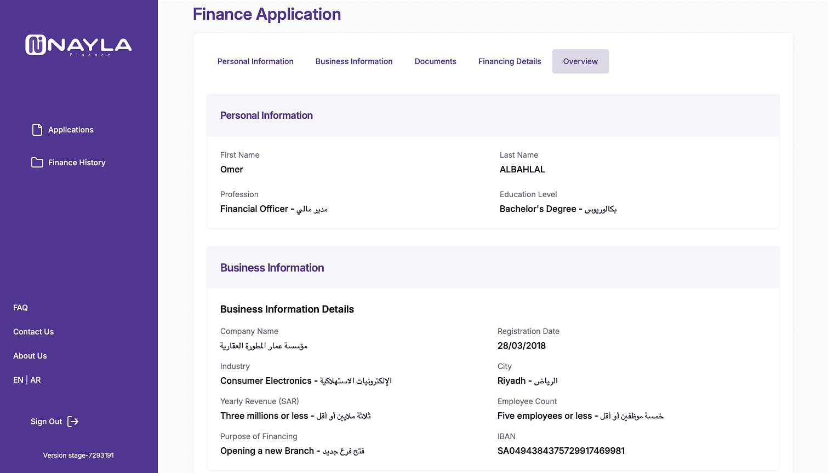The width and height of the screenshot is (828, 473).
Task: Open the Contact Us page
Action: tap(33, 331)
